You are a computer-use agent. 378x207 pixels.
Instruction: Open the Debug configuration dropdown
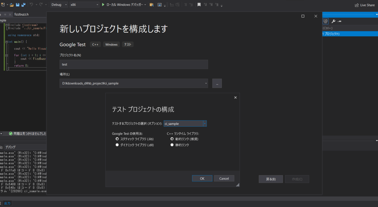pos(59,5)
